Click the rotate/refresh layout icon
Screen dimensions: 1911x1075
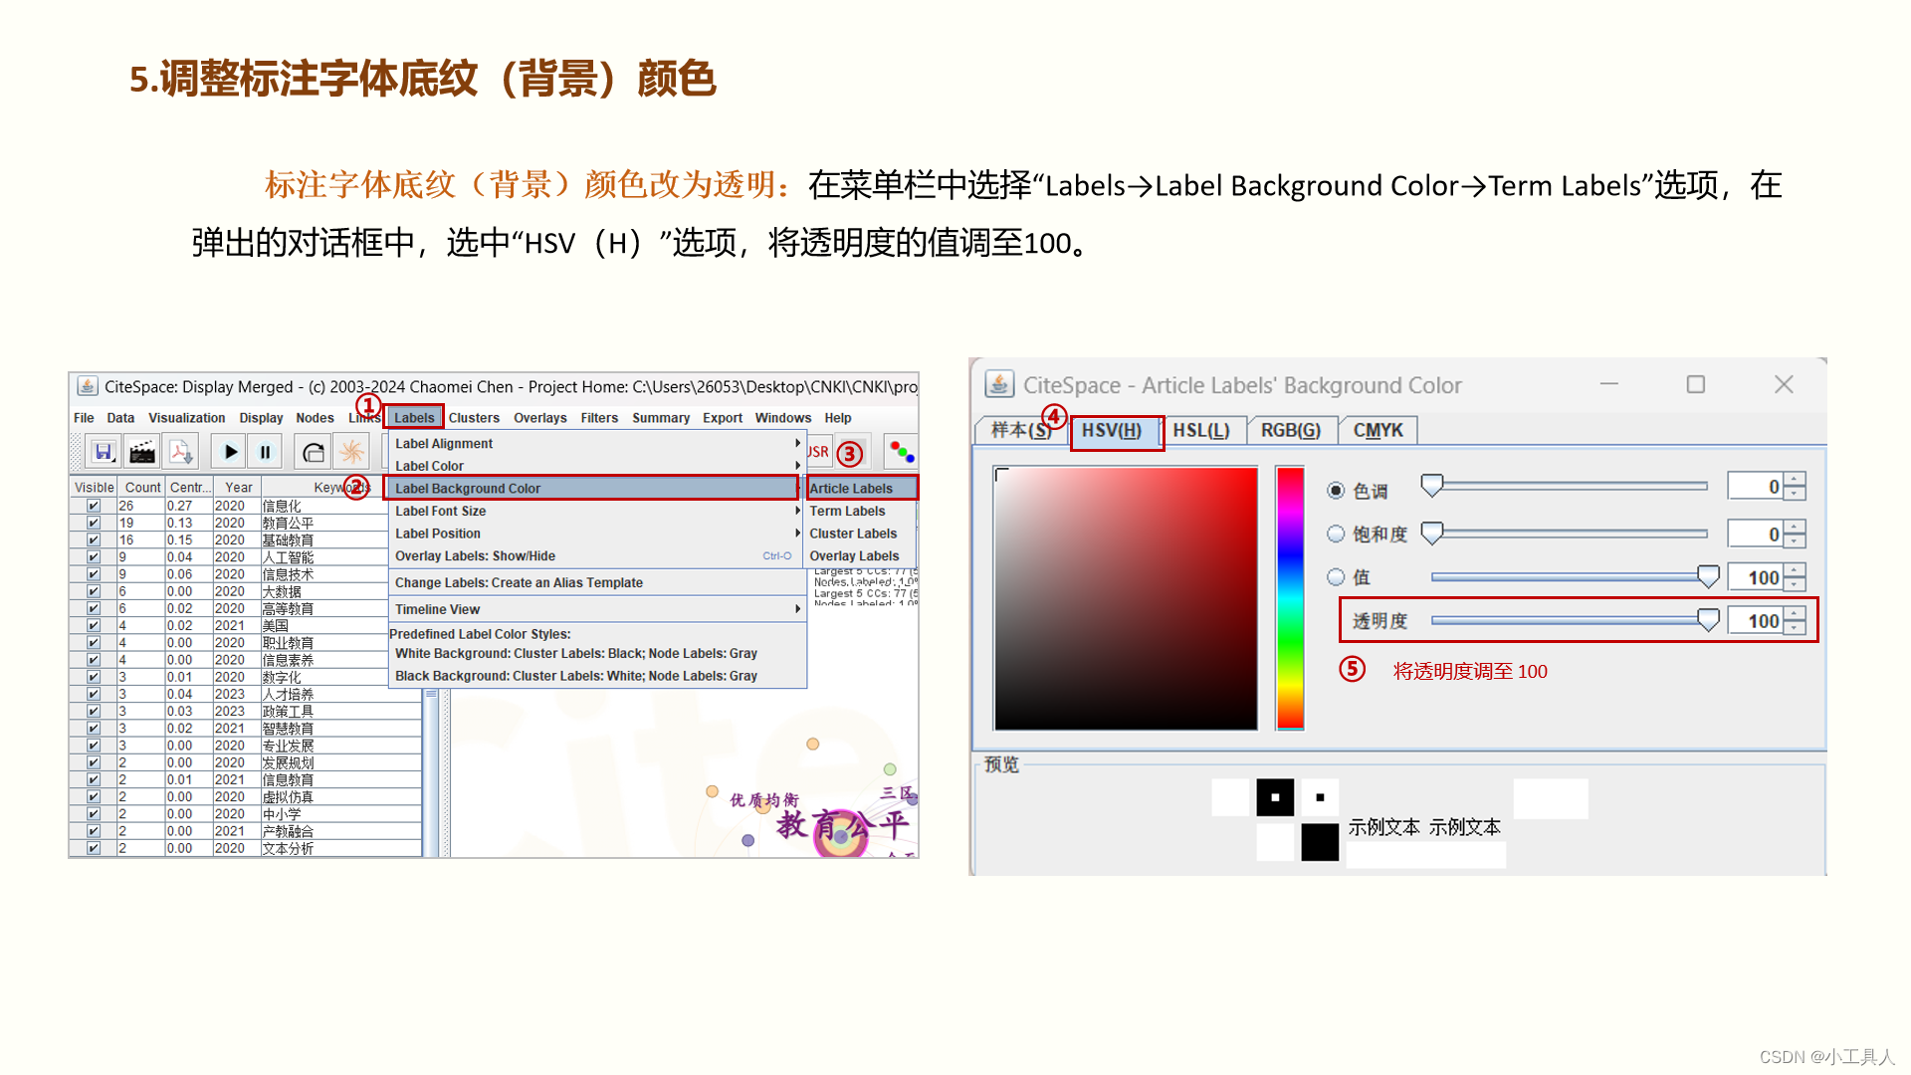click(x=314, y=453)
